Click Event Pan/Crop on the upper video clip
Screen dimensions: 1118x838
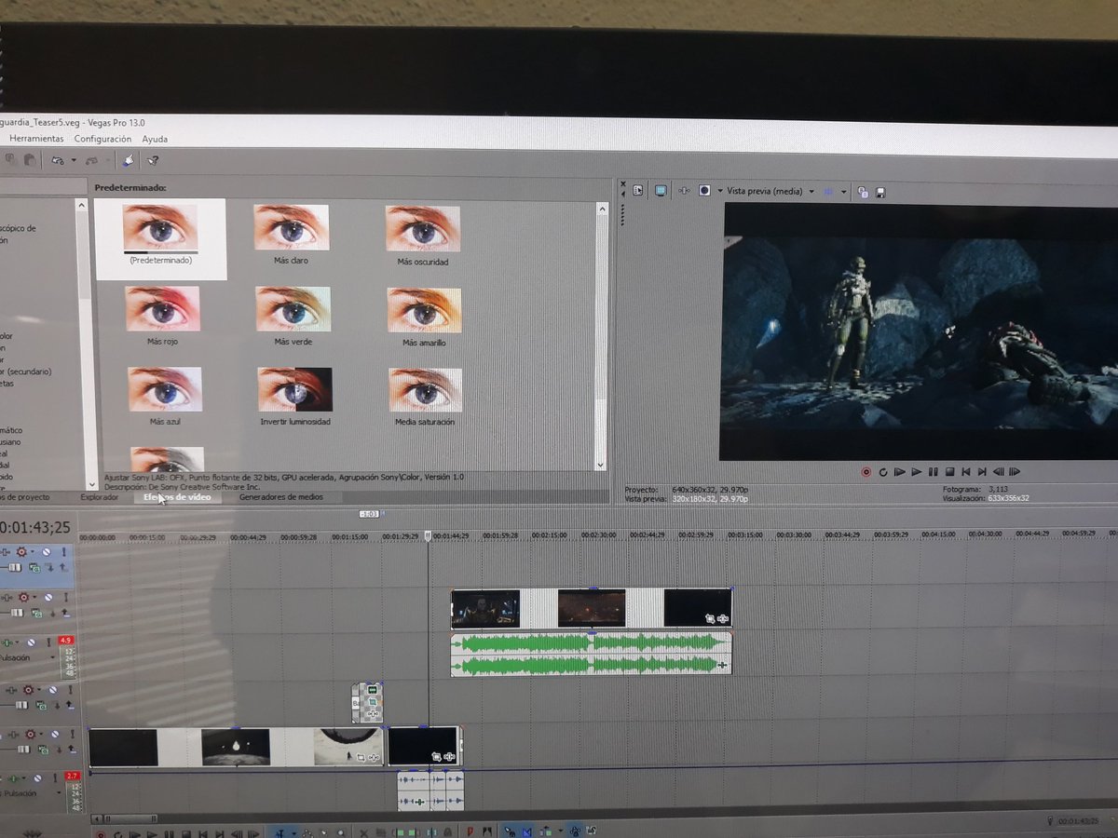pos(710,618)
